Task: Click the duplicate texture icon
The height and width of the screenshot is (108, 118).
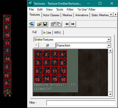Action: point(59,24)
